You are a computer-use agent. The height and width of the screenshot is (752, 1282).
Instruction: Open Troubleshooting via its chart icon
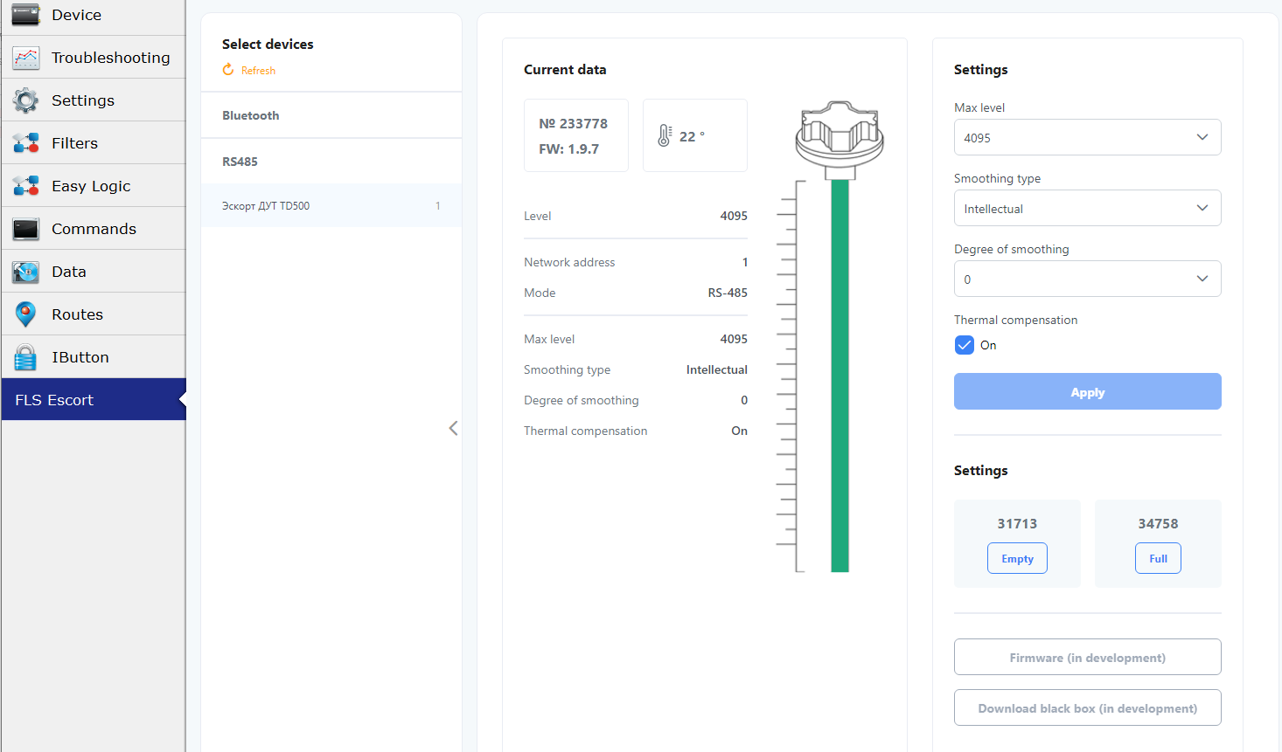(25, 58)
